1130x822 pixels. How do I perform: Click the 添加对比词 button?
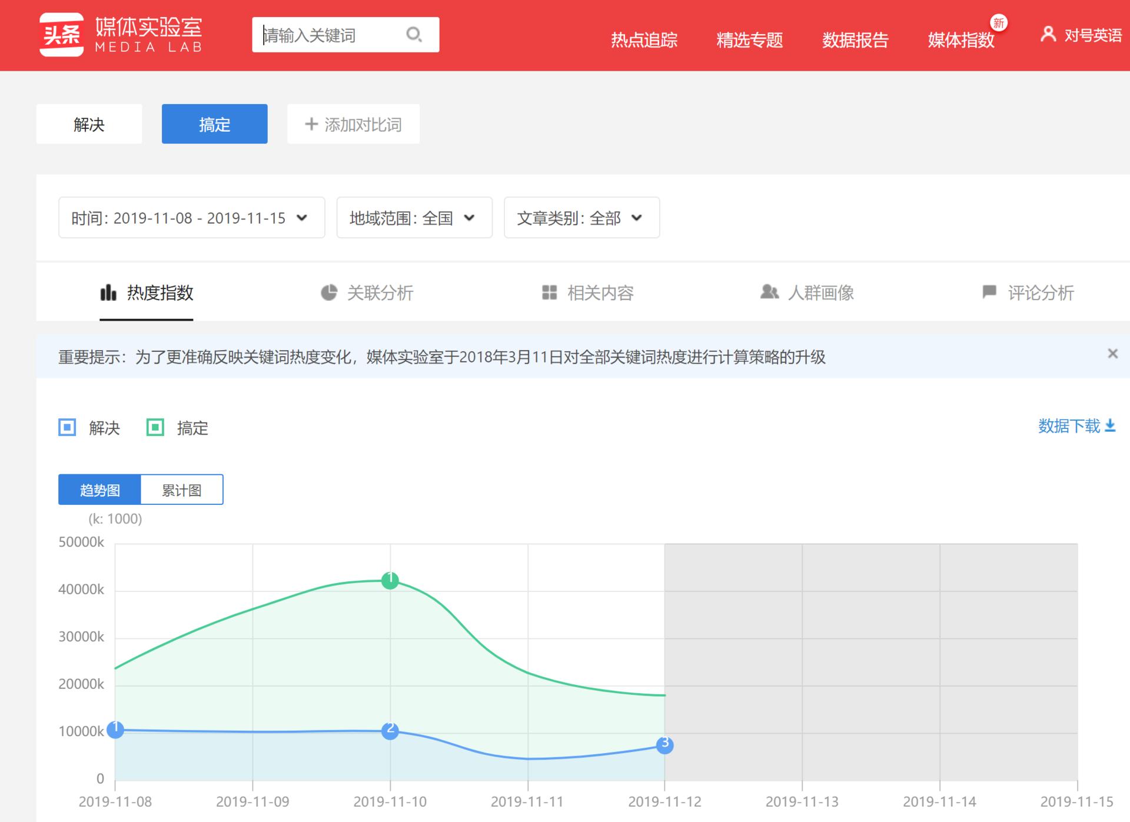pos(353,124)
